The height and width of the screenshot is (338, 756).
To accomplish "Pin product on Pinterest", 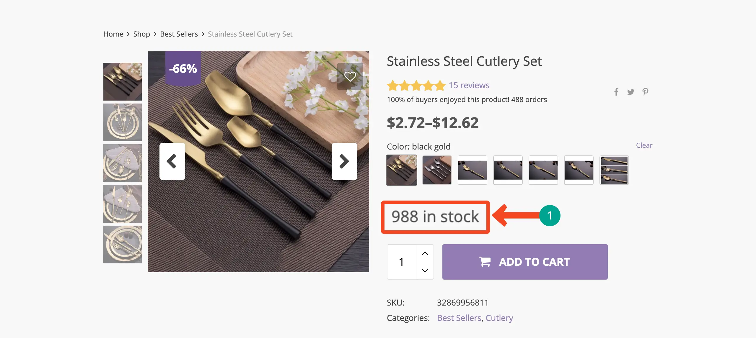I will click(645, 92).
